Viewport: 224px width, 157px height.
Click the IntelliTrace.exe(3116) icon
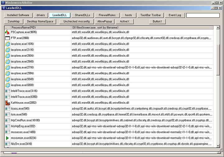[7, 91]
